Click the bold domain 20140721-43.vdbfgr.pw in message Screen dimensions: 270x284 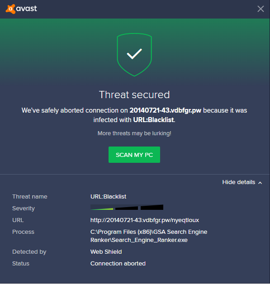pos(166,110)
